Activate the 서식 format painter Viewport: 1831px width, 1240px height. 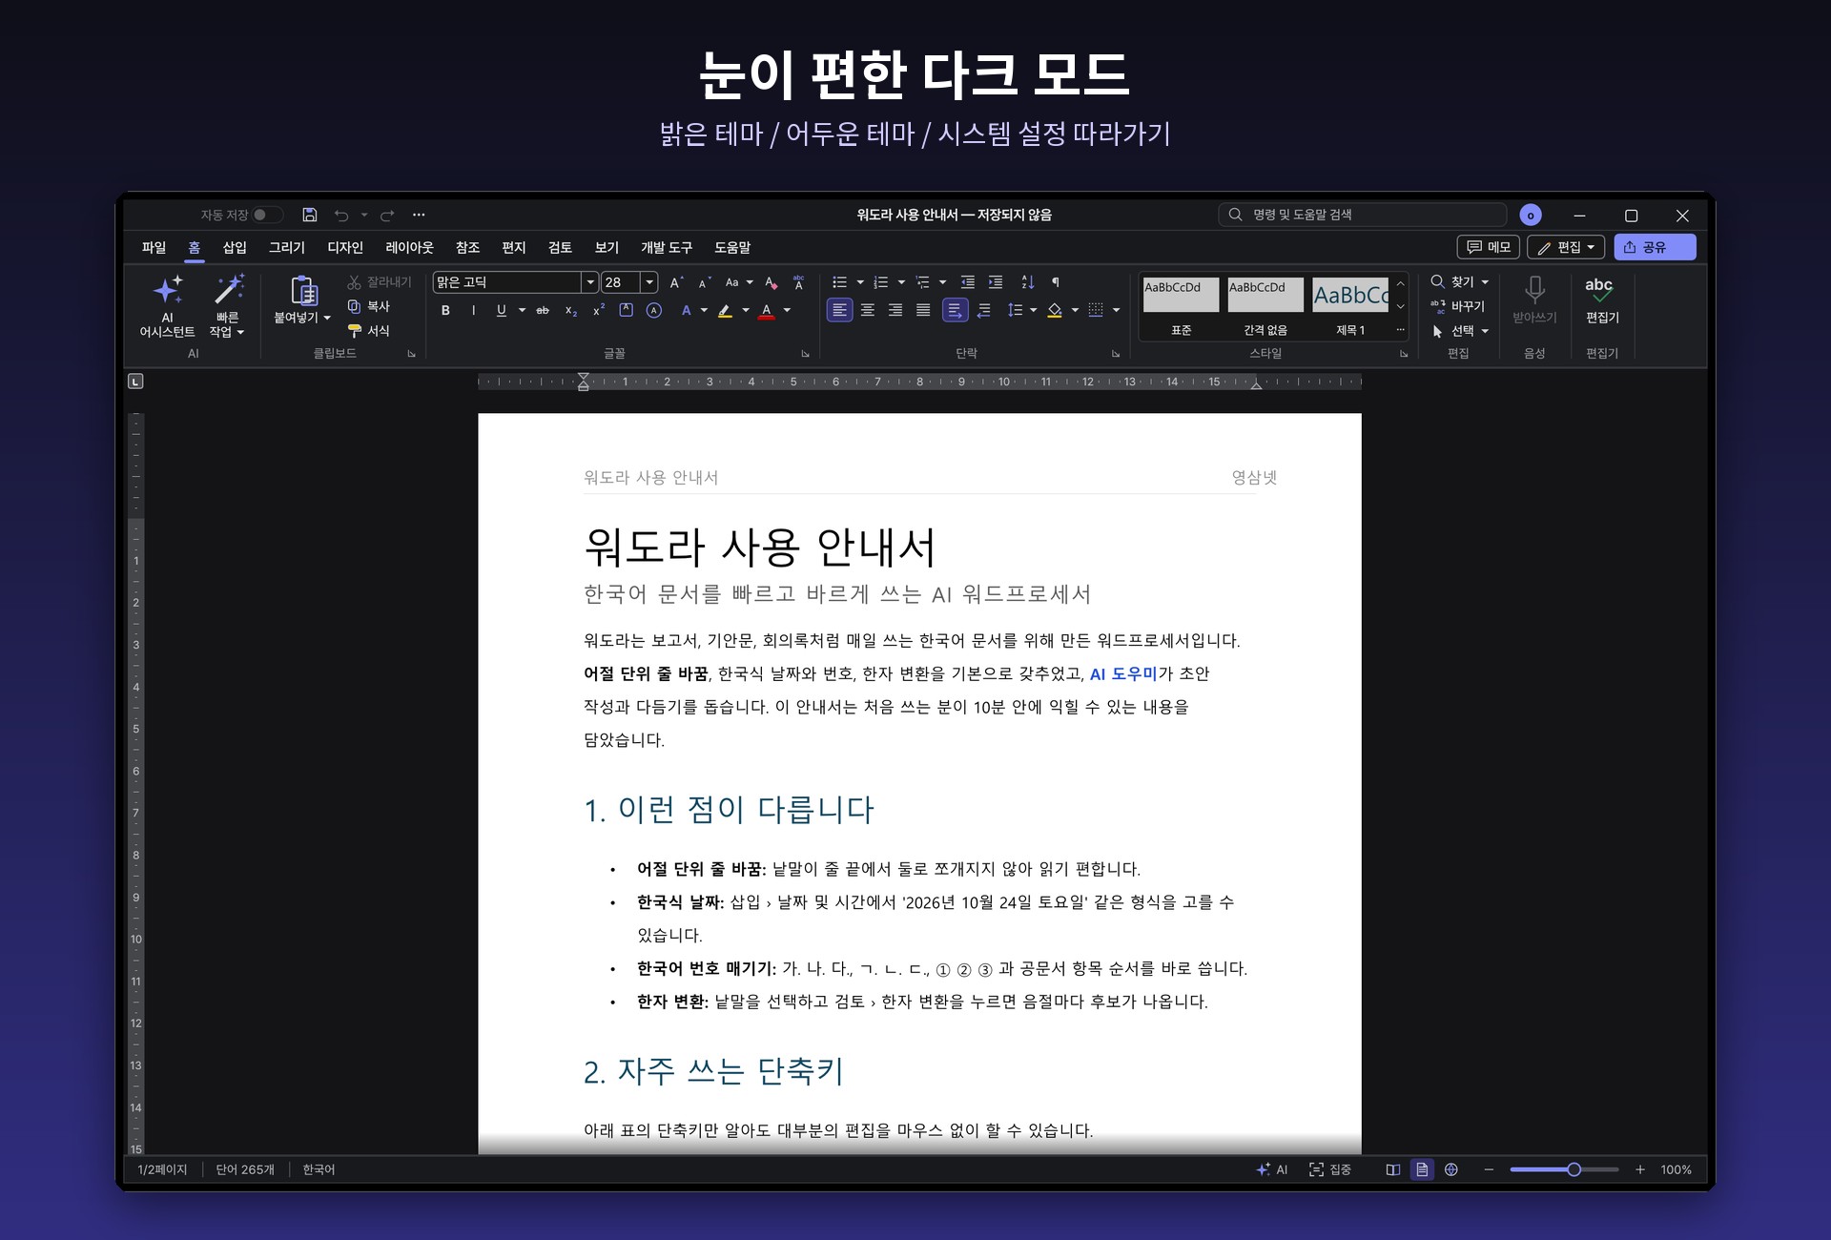click(369, 331)
